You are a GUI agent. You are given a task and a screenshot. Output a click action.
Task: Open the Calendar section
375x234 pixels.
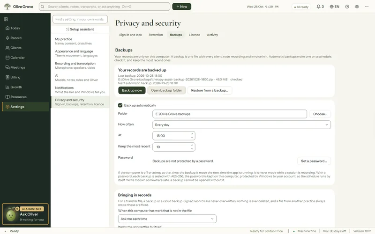(x=25, y=58)
